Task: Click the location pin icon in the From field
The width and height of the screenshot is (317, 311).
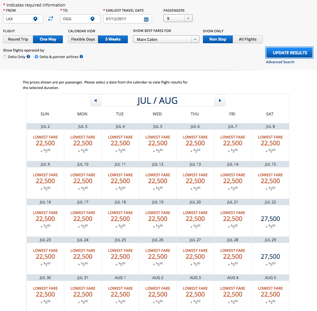Action: coord(35,19)
